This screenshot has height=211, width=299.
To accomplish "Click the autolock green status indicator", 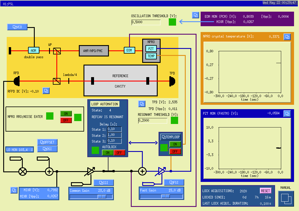I will click(95, 150).
